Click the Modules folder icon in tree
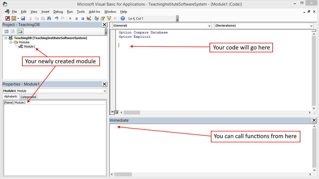319x179 pixels. click(x=16, y=42)
